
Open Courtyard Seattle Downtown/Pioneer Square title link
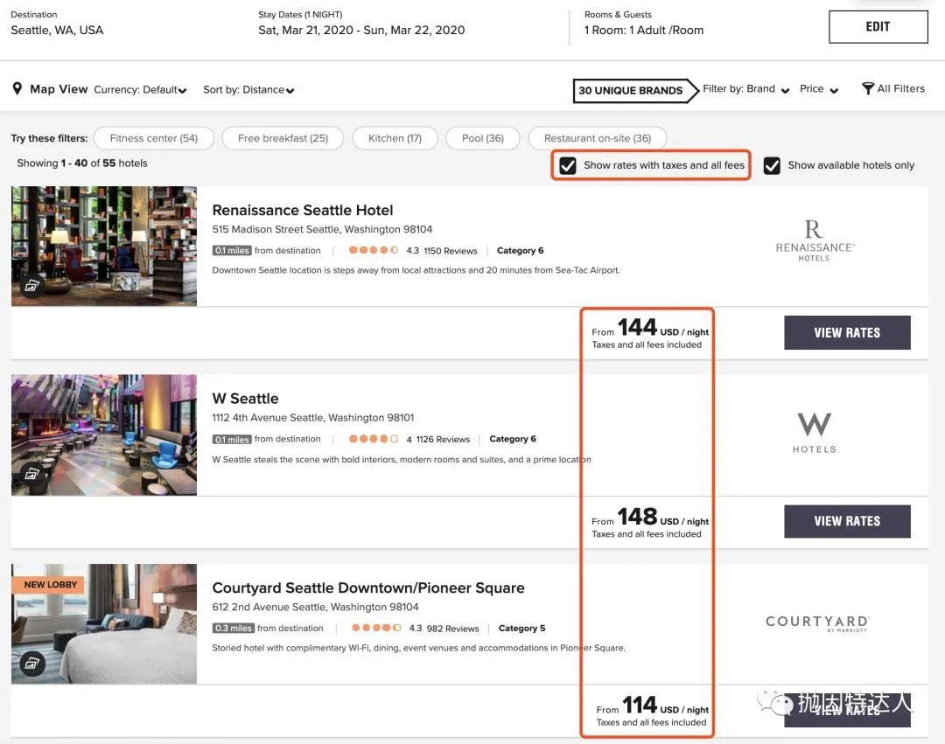[368, 588]
